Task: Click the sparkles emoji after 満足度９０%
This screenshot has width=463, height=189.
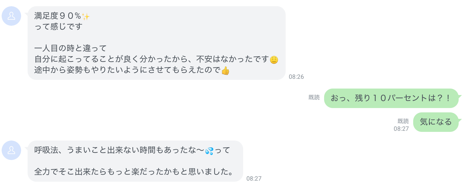Action: click(x=86, y=17)
